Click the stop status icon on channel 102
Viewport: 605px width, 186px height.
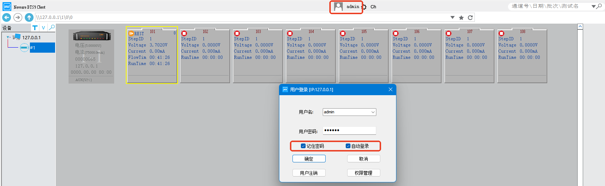click(184, 33)
